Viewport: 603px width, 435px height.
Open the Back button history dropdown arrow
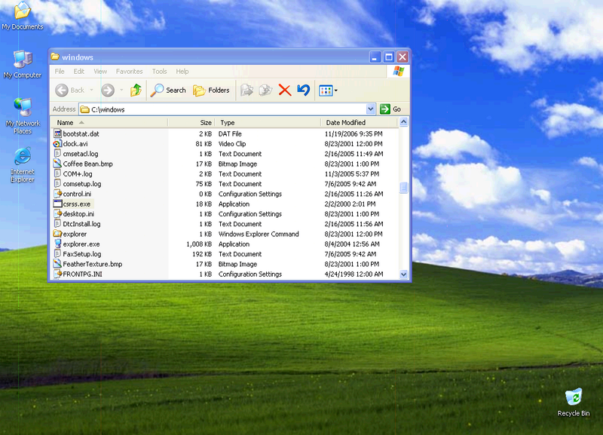coord(90,90)
